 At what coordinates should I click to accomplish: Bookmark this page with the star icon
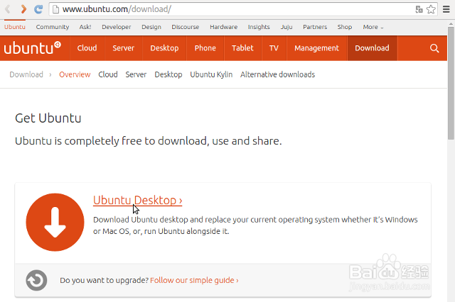(431, 9)
